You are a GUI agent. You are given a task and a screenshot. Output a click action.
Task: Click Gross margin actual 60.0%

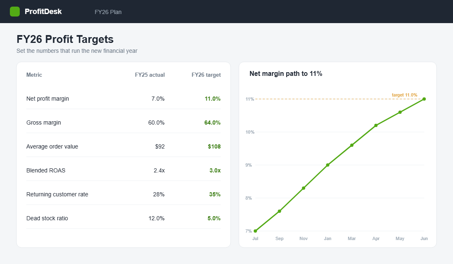(x=156, y=123)
